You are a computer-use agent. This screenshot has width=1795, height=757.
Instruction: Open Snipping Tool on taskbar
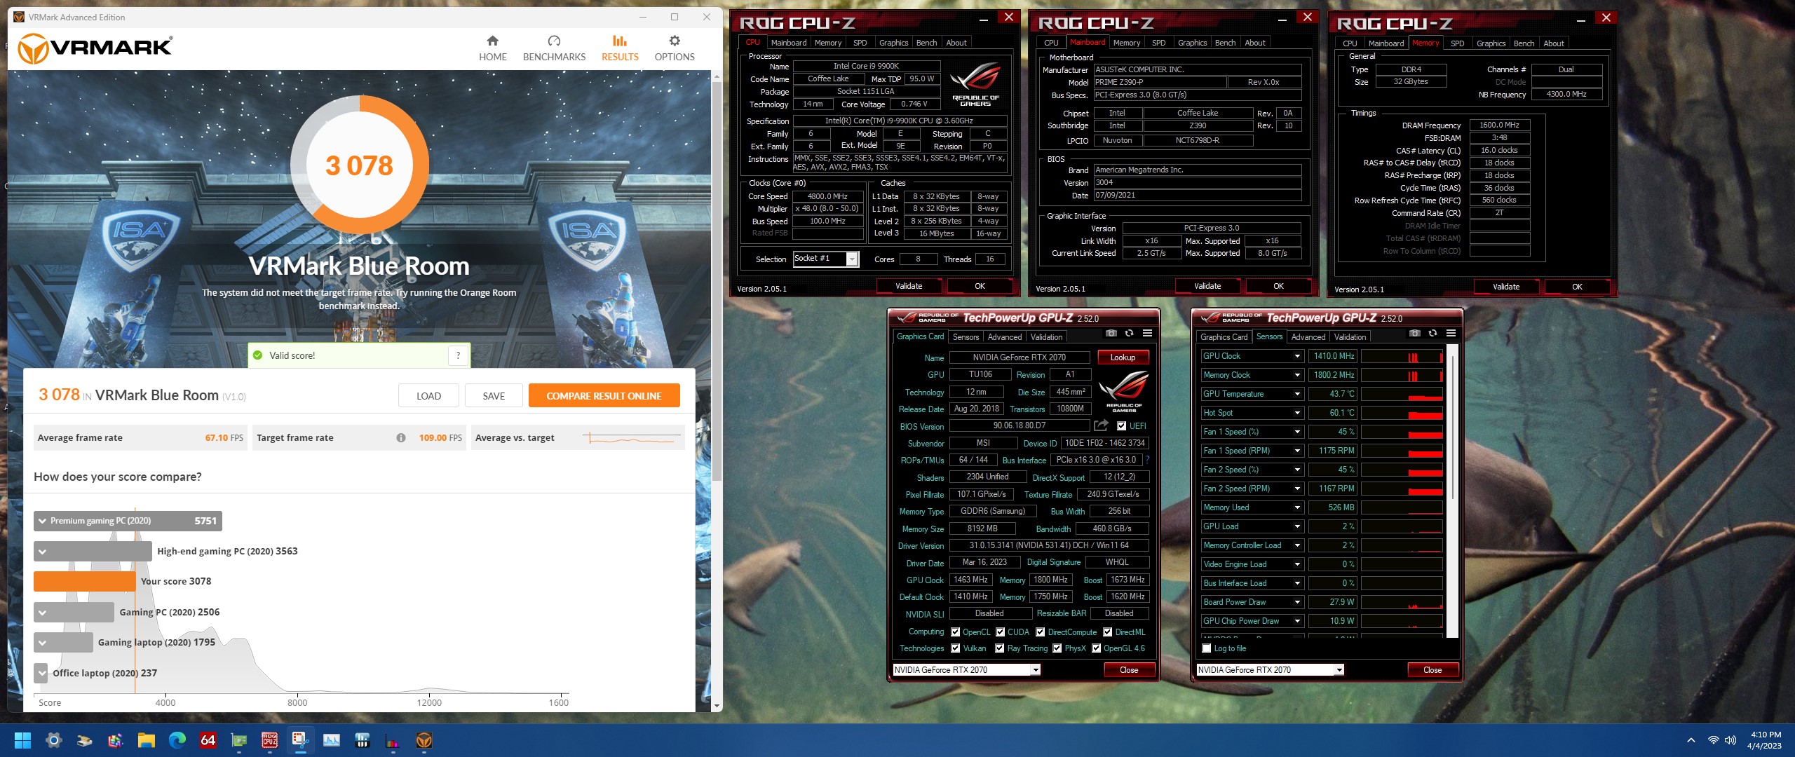(301, 740)
